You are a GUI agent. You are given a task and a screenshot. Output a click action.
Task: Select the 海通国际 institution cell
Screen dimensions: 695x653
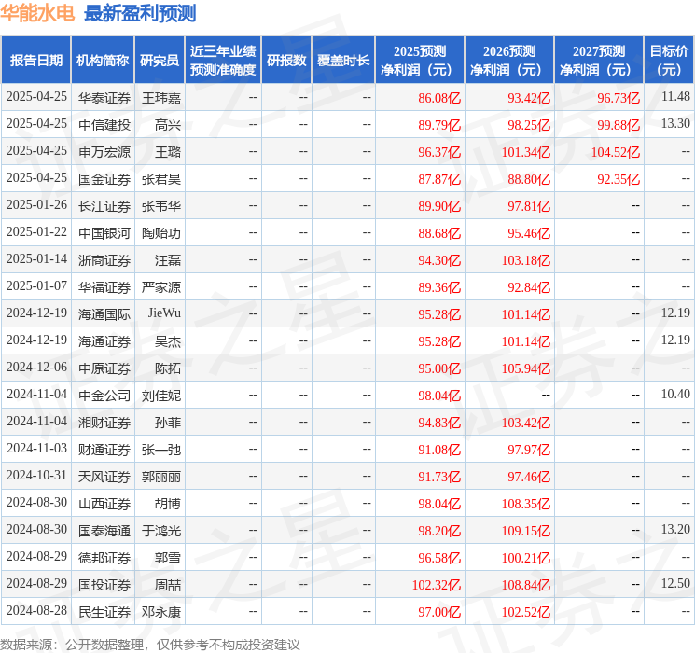pyautogui.click(x=104, y=314)
